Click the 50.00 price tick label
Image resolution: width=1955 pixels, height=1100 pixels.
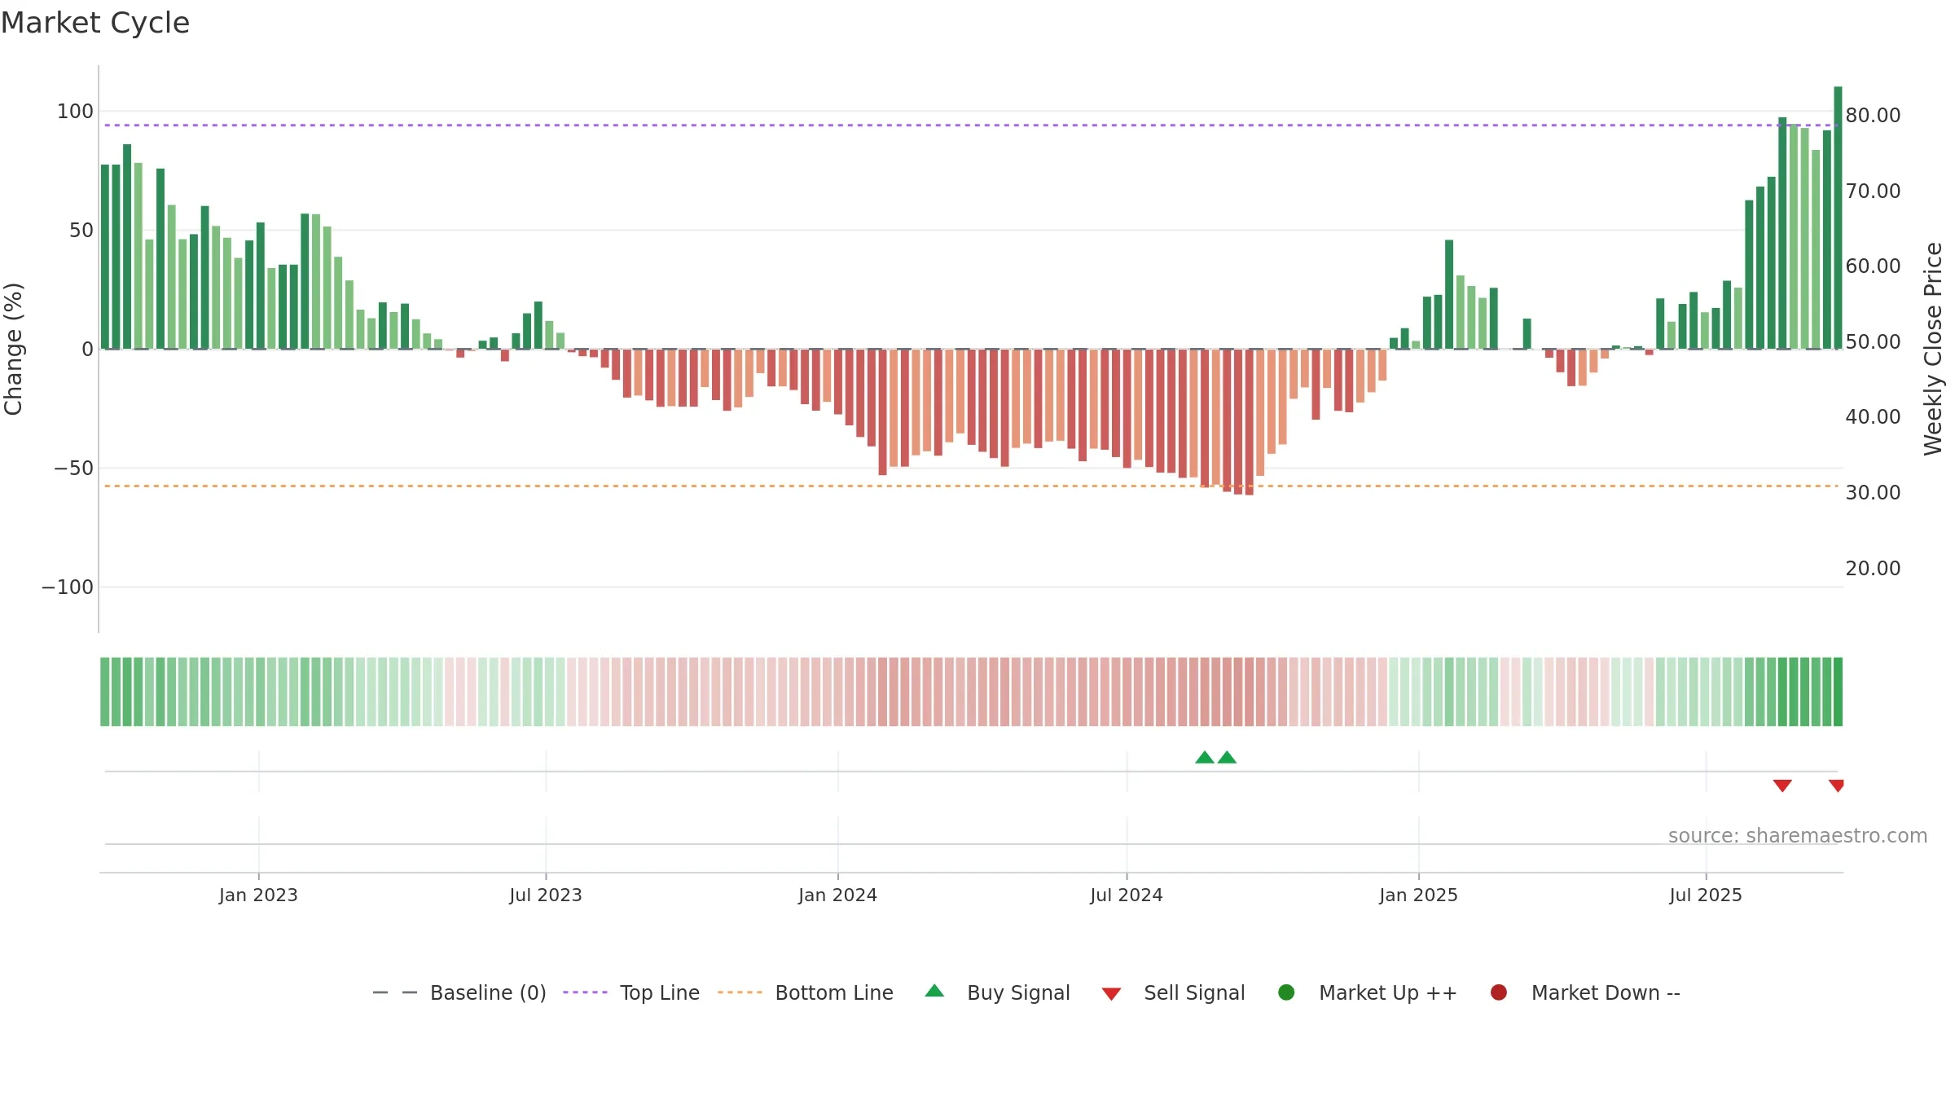[1873, 342]
